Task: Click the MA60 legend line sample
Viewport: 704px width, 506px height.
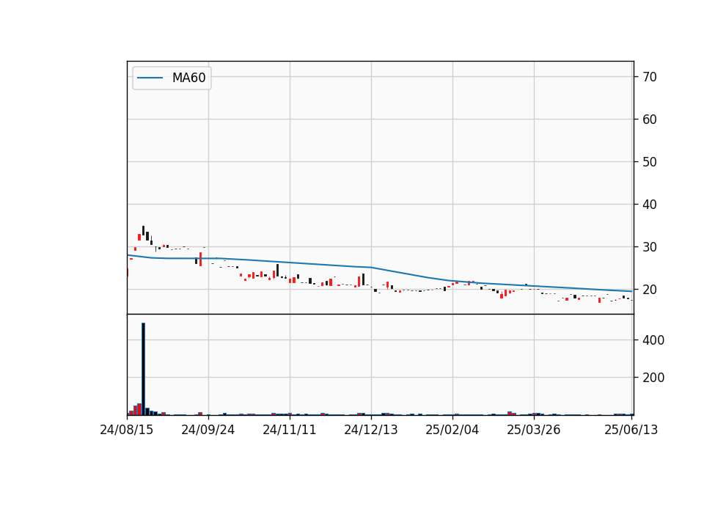Action: tap(150, 78)
